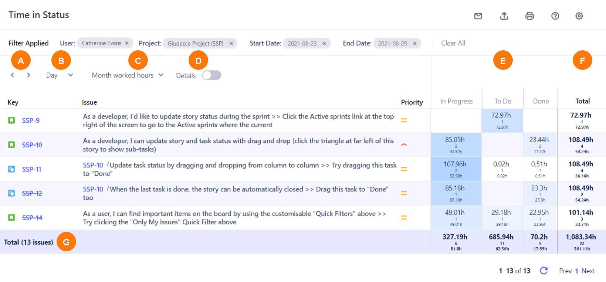606x282 pixels.
Task: Go to next period with right arrow
Action: pos(28,75)
